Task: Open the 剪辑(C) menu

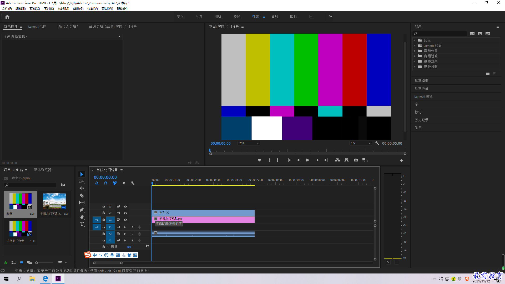Action: click(x=35, y=9)
